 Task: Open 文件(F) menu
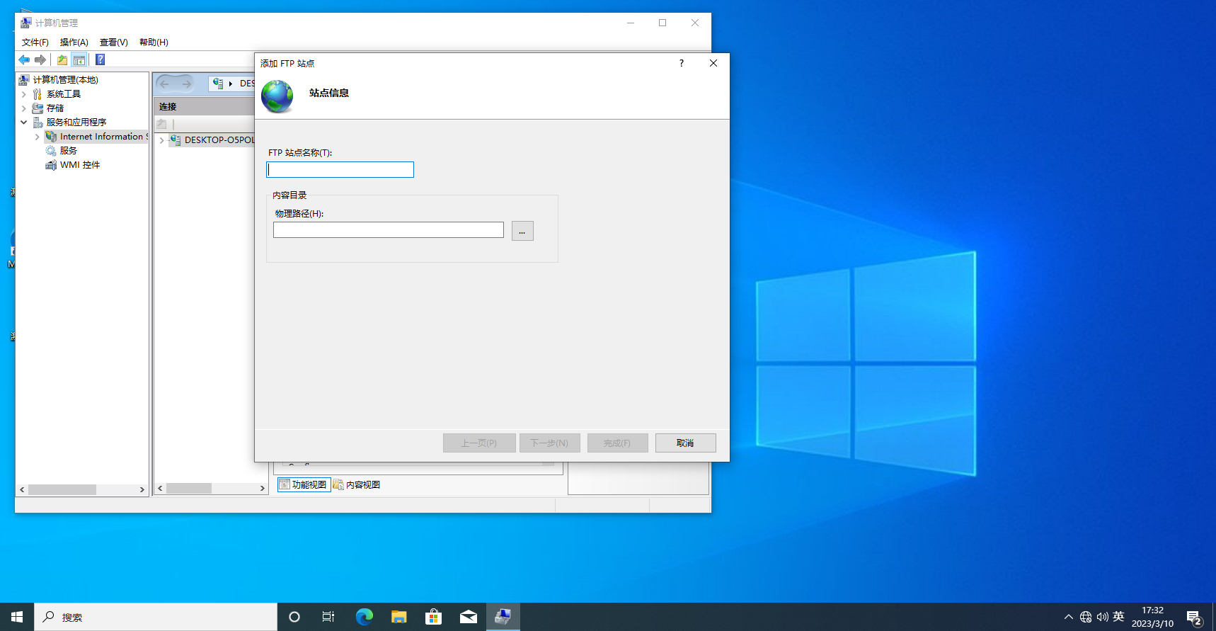coord(35,42)
